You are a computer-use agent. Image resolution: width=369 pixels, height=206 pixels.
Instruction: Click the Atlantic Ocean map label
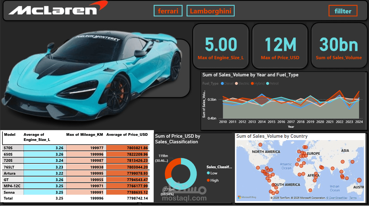click(286, 166)
